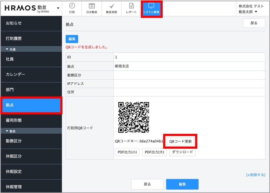Click the PDF出力(小) button
Screen dimensions: 270x193
pyautogui.click(x=127, y=152)
